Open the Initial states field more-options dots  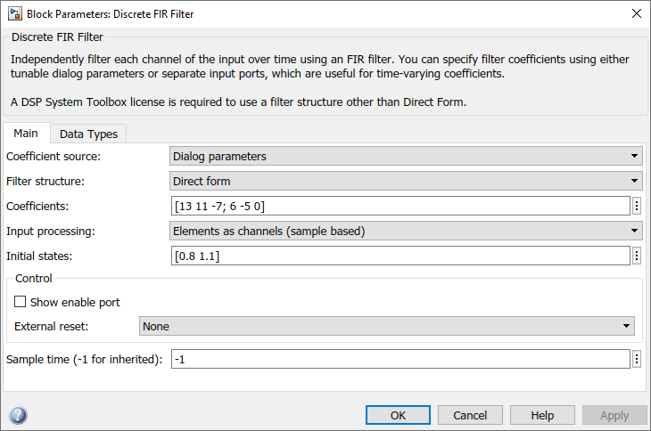point(637,256)
